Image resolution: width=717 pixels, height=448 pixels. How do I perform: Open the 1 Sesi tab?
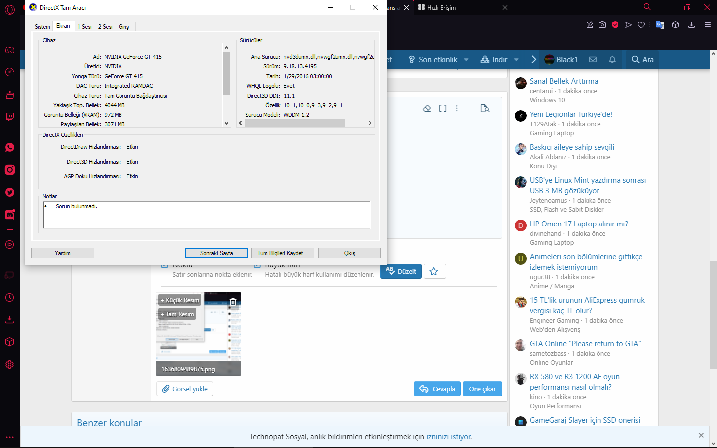84,27
